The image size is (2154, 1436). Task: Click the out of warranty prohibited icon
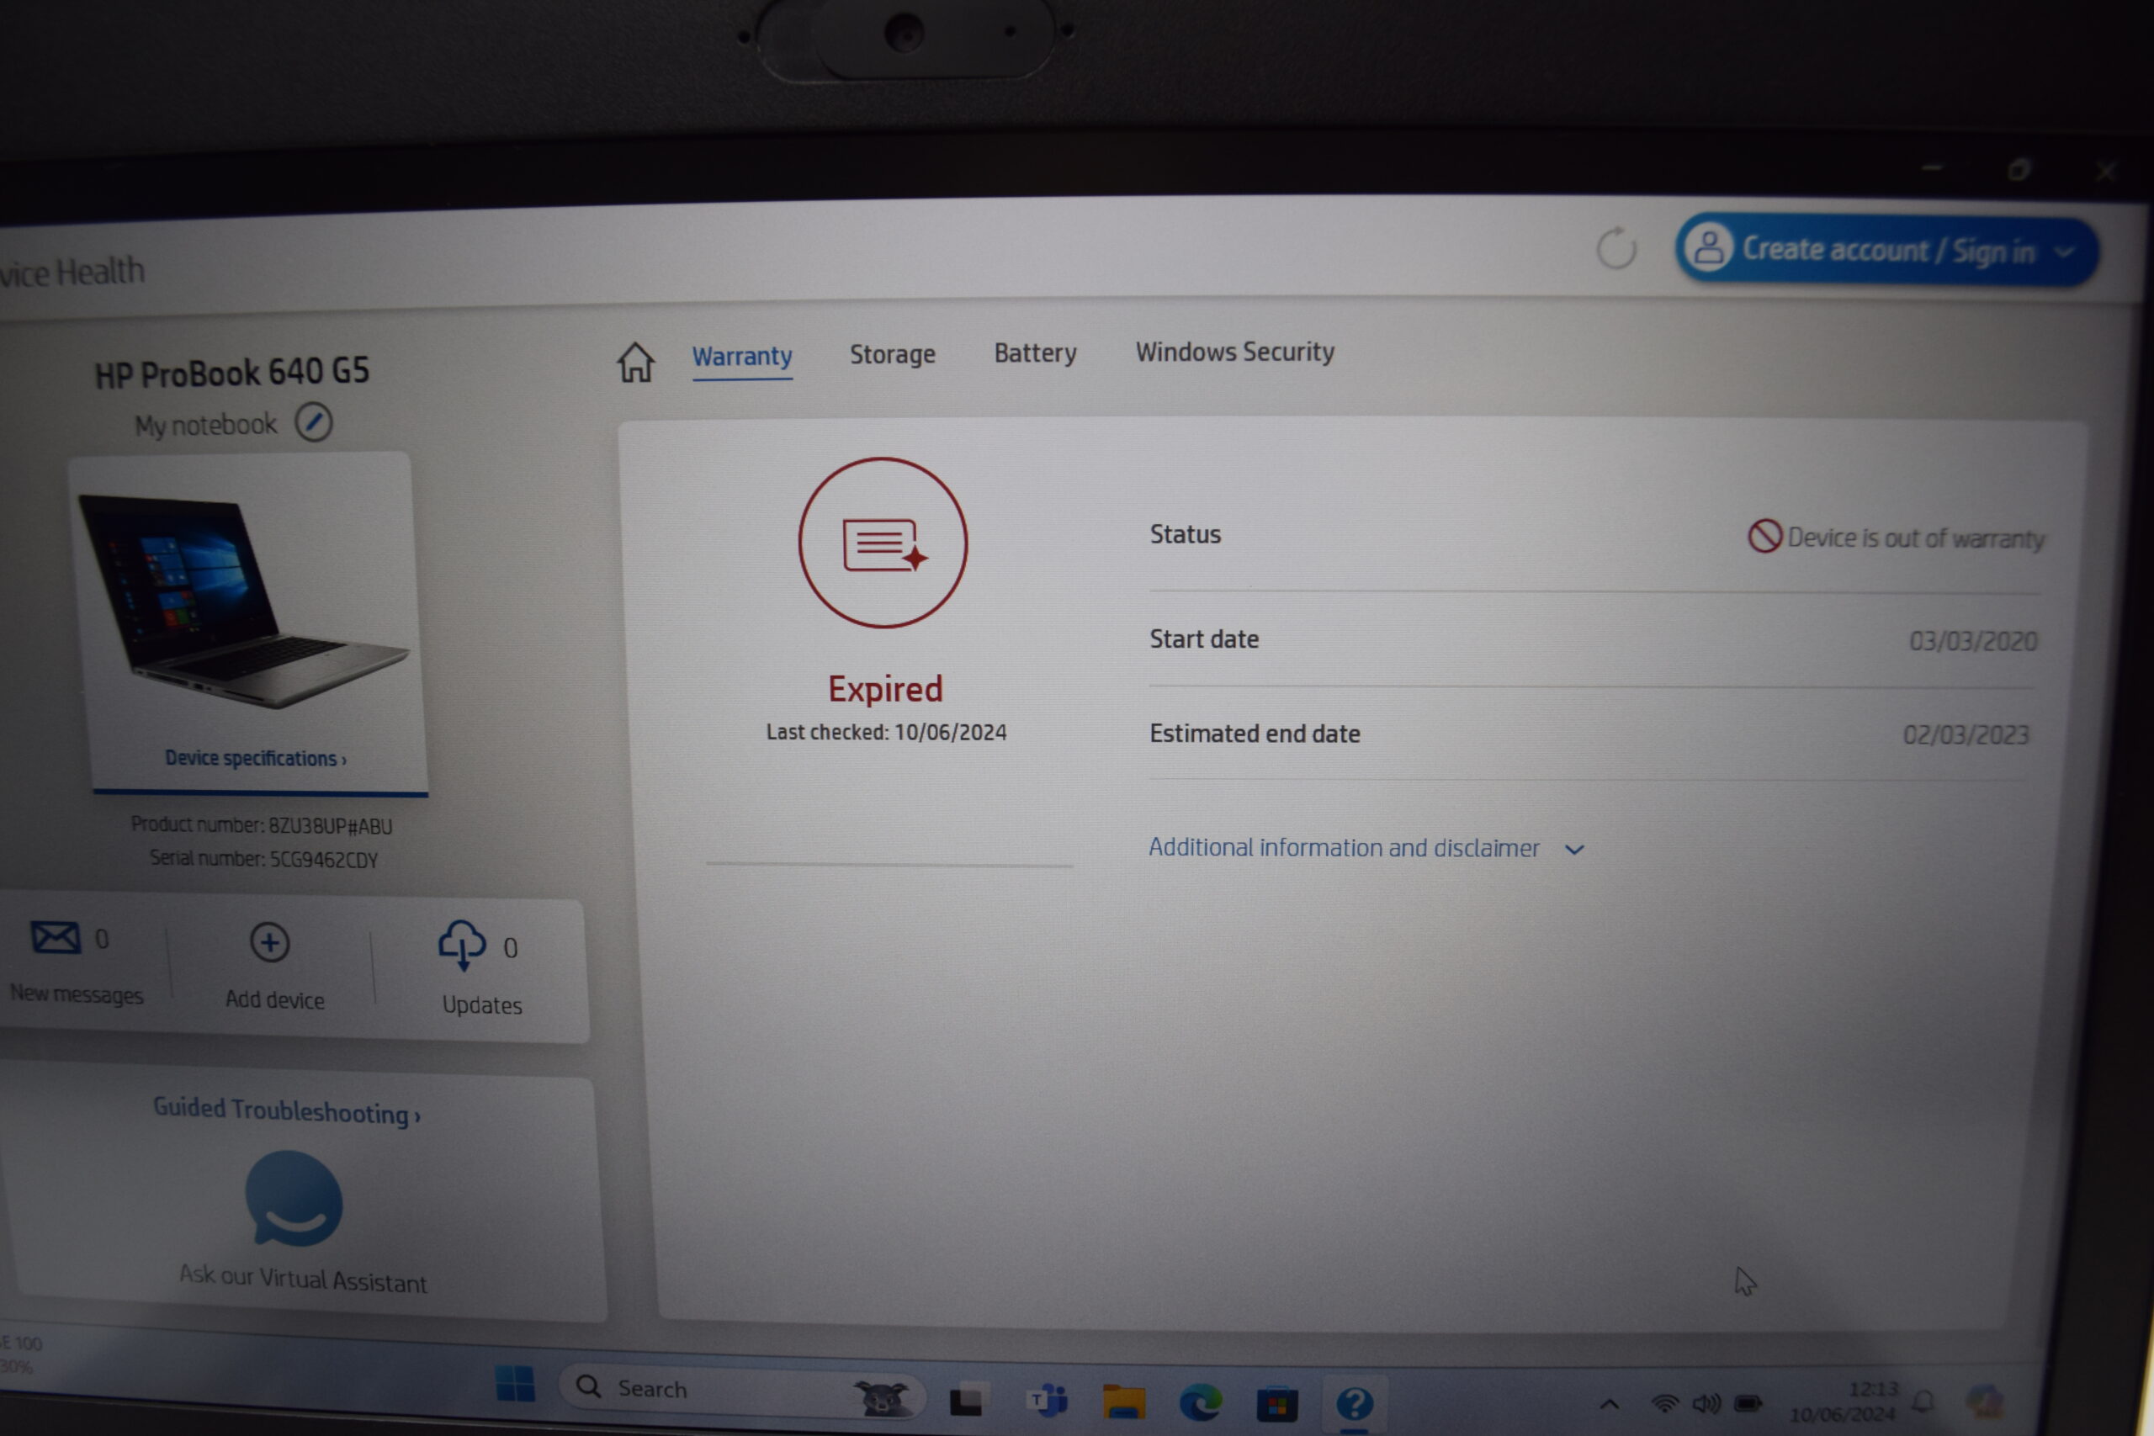(1764, 536)
